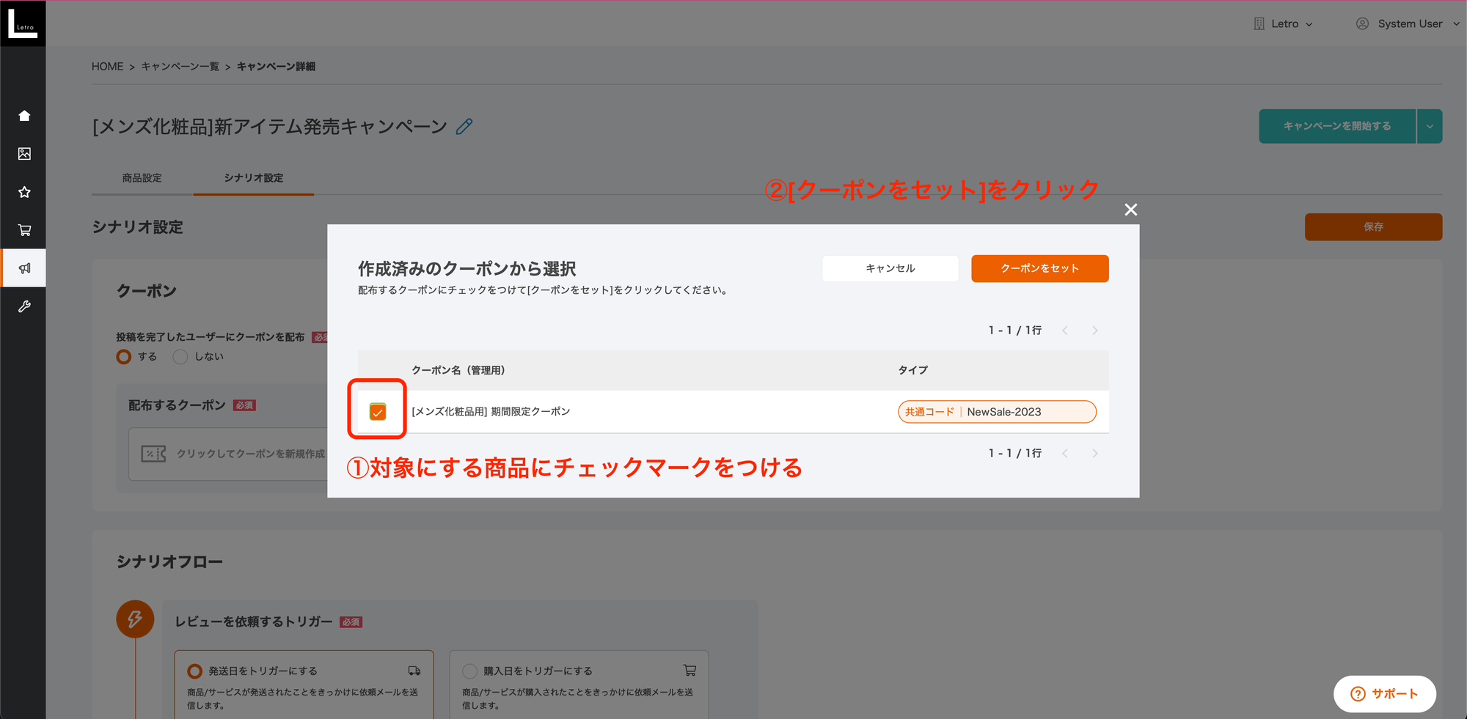Select the home icon in sidebar

click(24, 115)
